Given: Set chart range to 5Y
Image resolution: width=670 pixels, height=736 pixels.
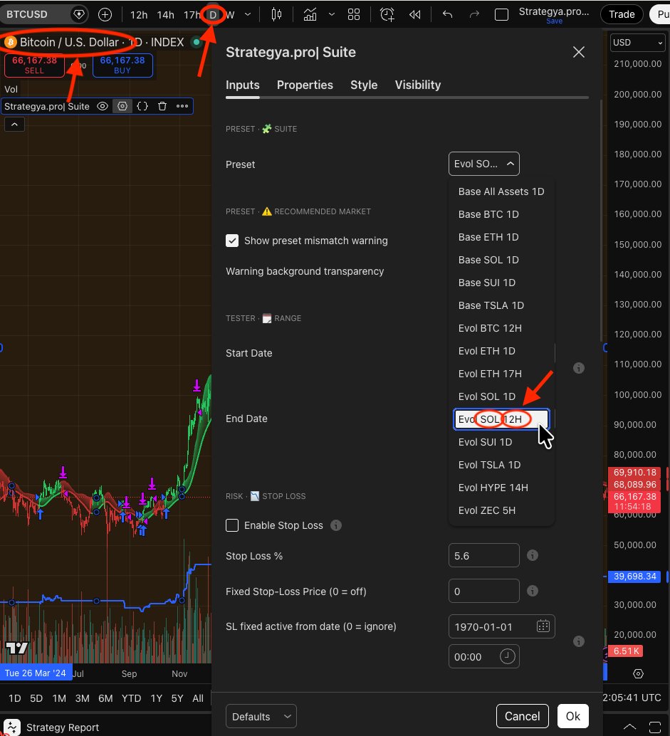Looking at the screenshot, I should pos(177,698).
